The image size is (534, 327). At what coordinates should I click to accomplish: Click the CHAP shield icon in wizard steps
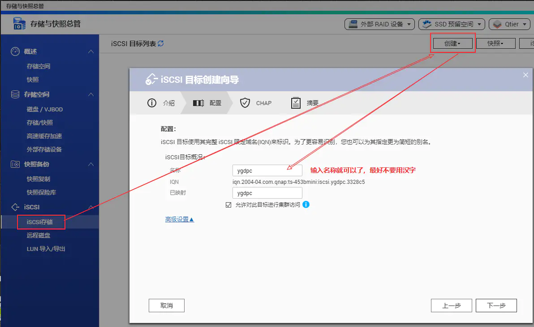pyautogui.click(x=245, y=103)
